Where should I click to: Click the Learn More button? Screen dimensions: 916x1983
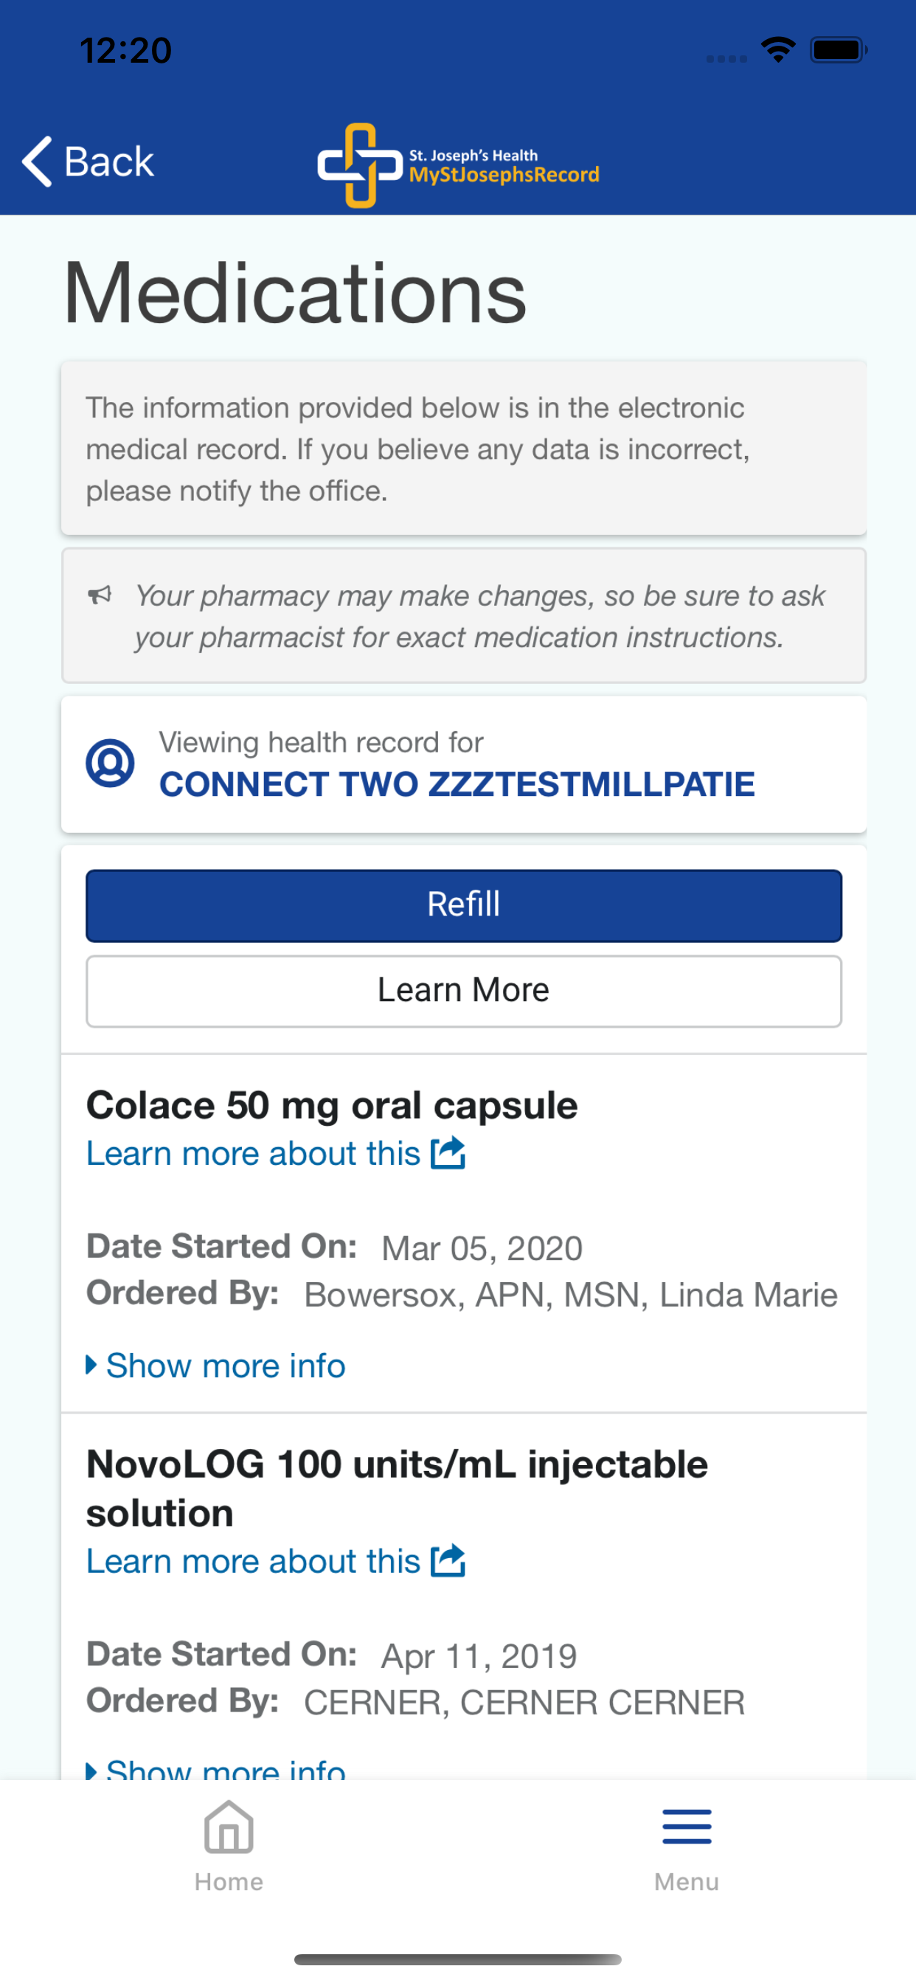[463, 991]
